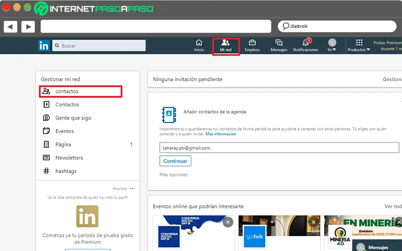Click the browser back arrow button

pyautogui.click(x=10, y=27)
